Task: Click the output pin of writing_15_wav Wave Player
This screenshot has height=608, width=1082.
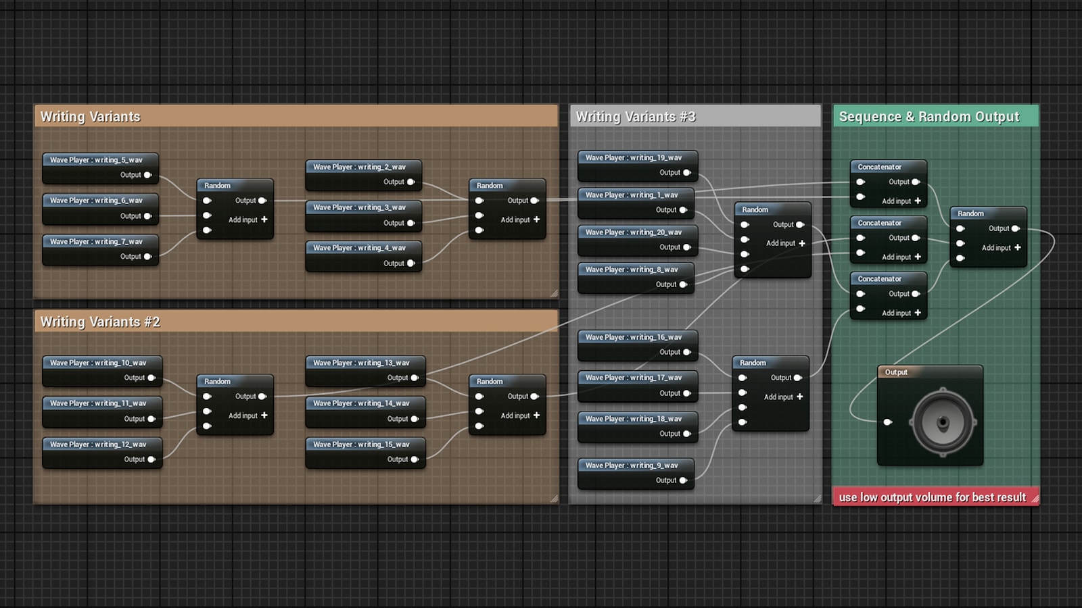Action: (x=415, y=459)
